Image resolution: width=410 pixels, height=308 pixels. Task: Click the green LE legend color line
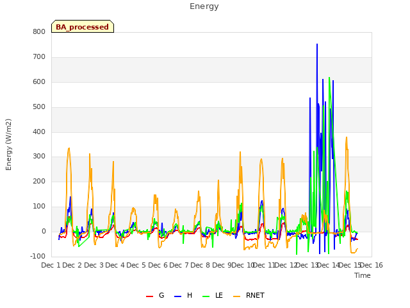click(x=206, y=296)
